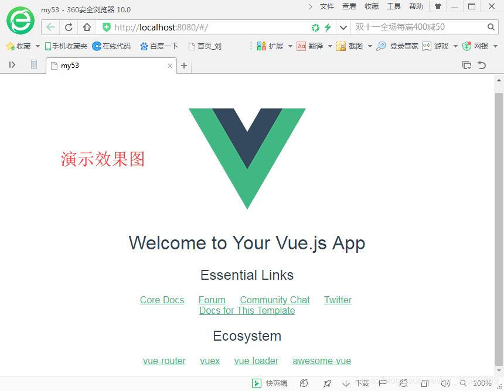Open the vue-router link
Screen dimensions: 504x391
[x=164, y=361]
